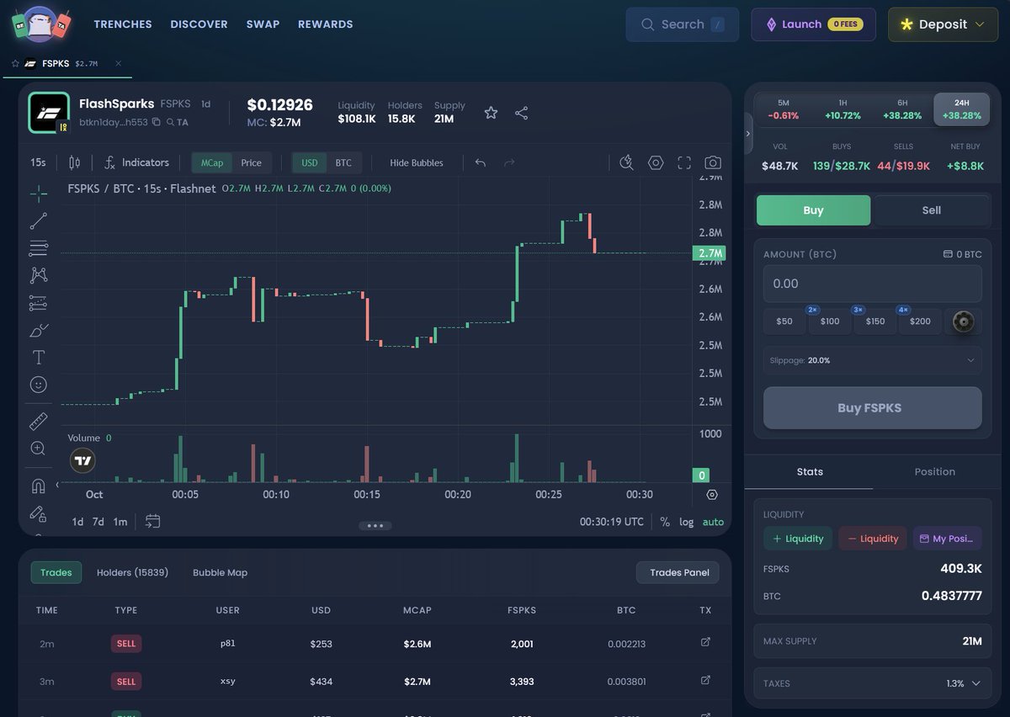1010x717 pixels.
Task: Open the TRENCHES page
Action: point(123,24)
